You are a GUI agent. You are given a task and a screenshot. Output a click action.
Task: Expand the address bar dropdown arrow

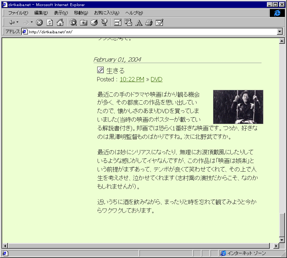click(279, 32)
